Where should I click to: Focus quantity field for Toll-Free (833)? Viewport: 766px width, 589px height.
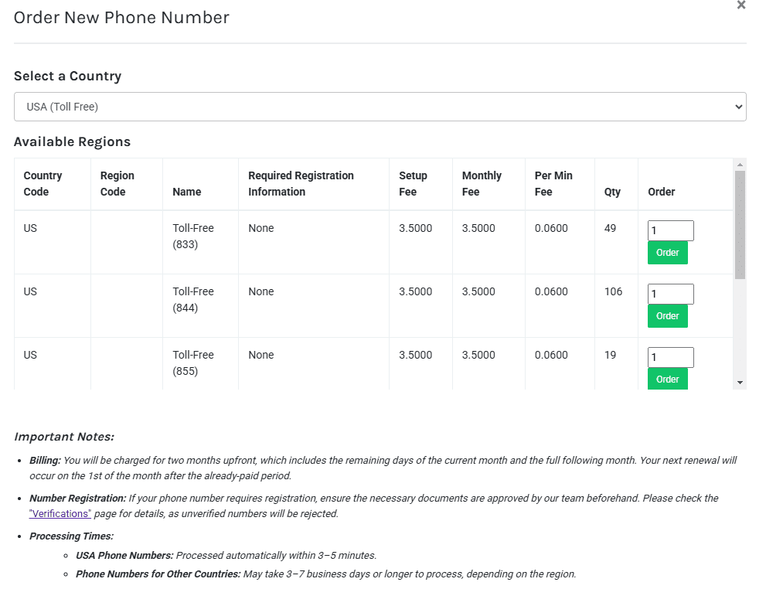[x=670, y=230]
